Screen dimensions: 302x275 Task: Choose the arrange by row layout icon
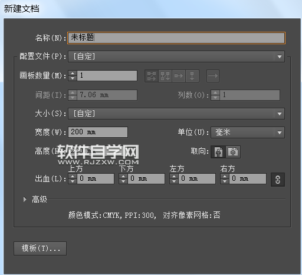point(179,76)
